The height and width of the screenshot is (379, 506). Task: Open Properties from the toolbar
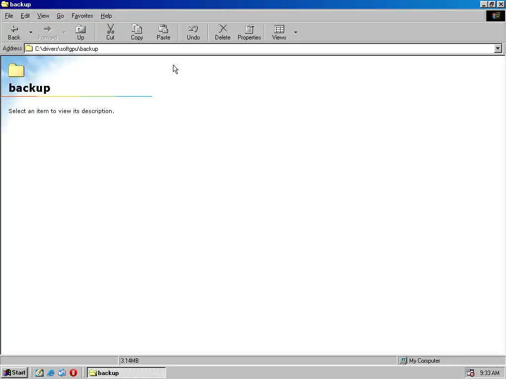[249, 32]
